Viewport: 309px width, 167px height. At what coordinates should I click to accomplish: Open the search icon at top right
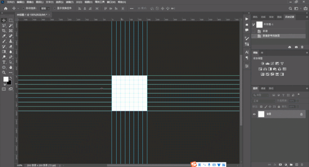tap(290, 8)
